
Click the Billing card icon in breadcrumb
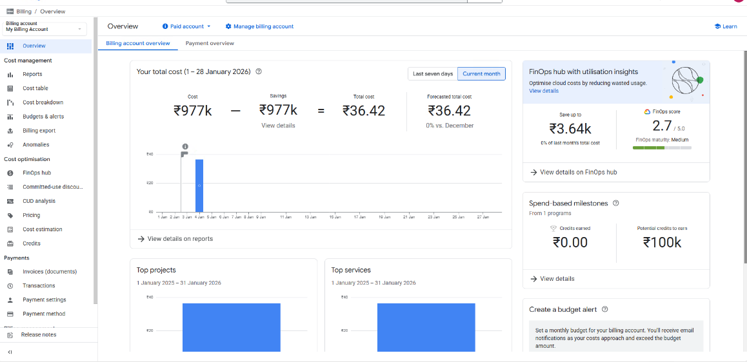10,12
